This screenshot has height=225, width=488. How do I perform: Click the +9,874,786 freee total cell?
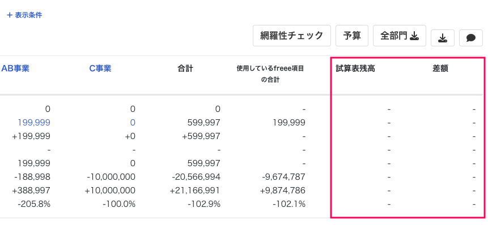click(283, 191)
